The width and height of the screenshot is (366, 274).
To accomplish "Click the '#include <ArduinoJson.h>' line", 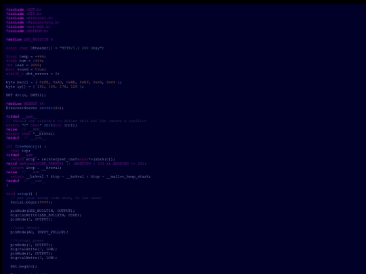I will 33,22.
